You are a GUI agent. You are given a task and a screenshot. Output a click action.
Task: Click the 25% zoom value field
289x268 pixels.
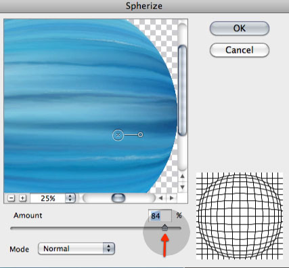(x=48, y=198)
